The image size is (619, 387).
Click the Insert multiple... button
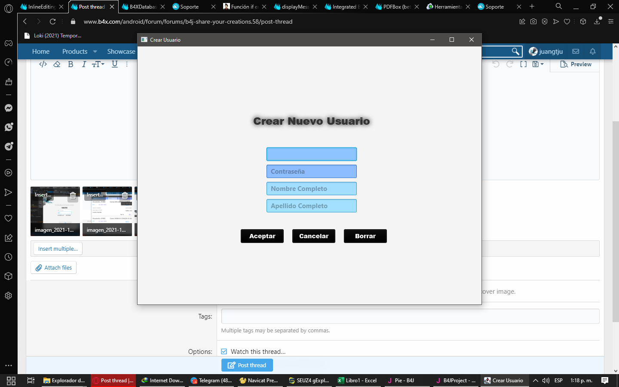tap(58, 249)
